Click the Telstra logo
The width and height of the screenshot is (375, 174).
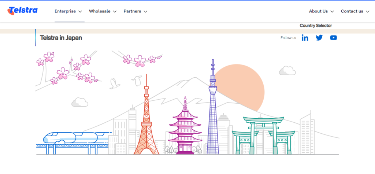point(22,11)
